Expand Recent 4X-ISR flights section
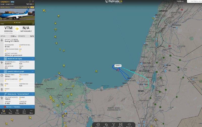 point(17,59)
